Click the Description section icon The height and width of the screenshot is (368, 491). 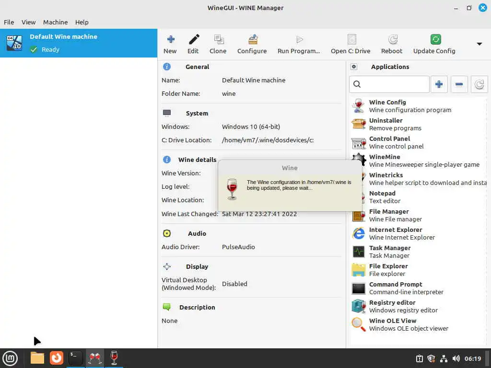coord(166,307)
